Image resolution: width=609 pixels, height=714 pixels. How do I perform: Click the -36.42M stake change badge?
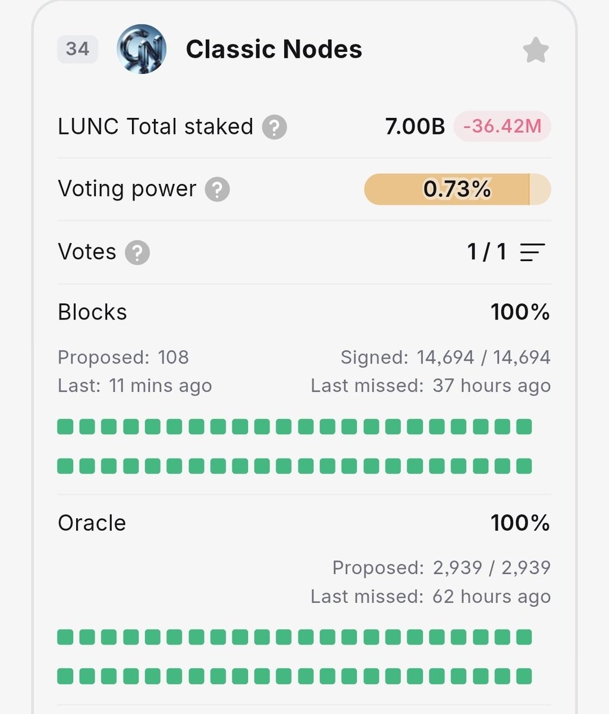point(503,127)
